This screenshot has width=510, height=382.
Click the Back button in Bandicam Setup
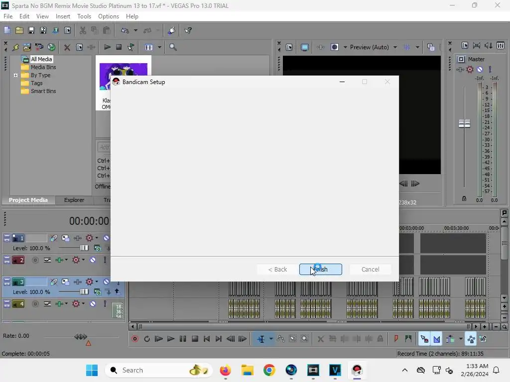coord(277,269)
